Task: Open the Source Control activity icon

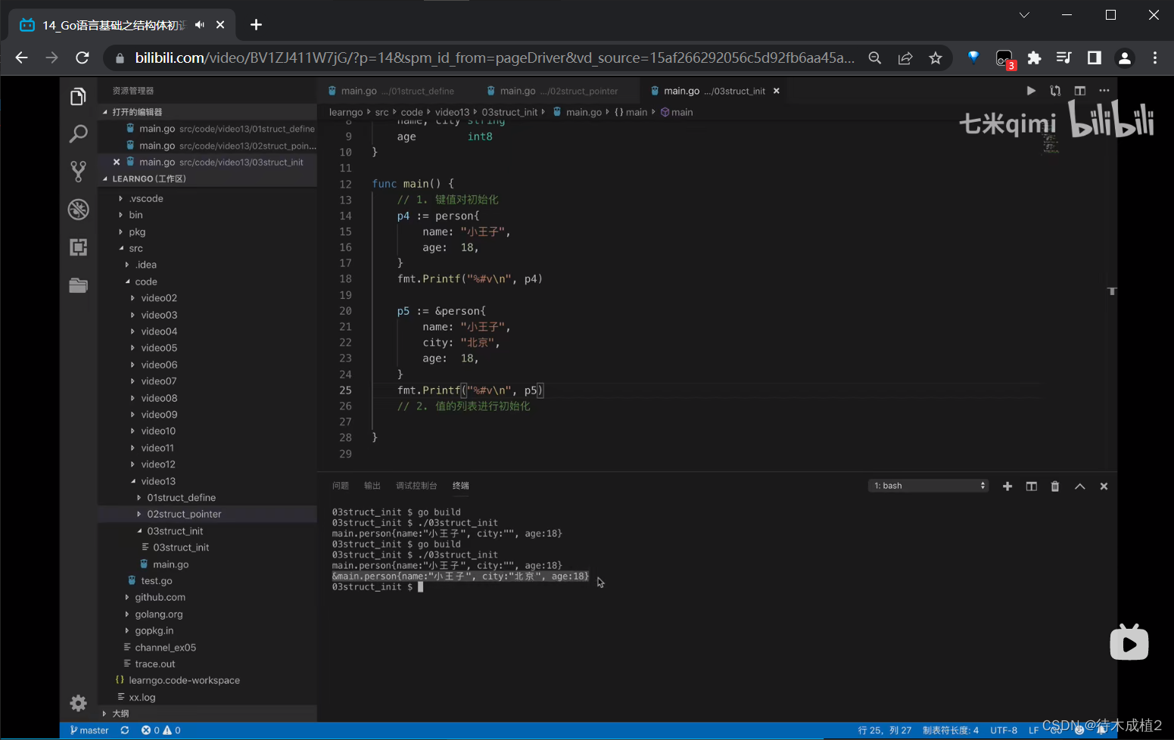Action: pos(78,172)
